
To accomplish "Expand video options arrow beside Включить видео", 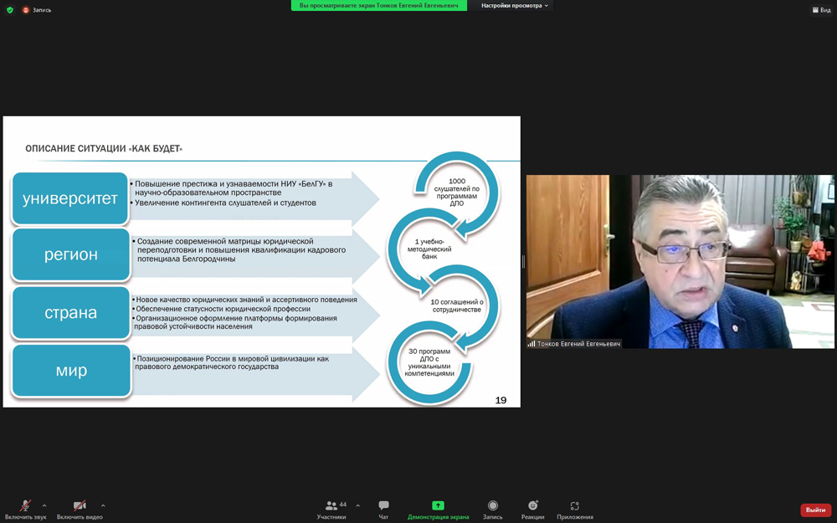I will coord(103,505).
